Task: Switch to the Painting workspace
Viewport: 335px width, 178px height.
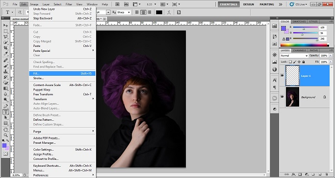Action: [267, 4]
